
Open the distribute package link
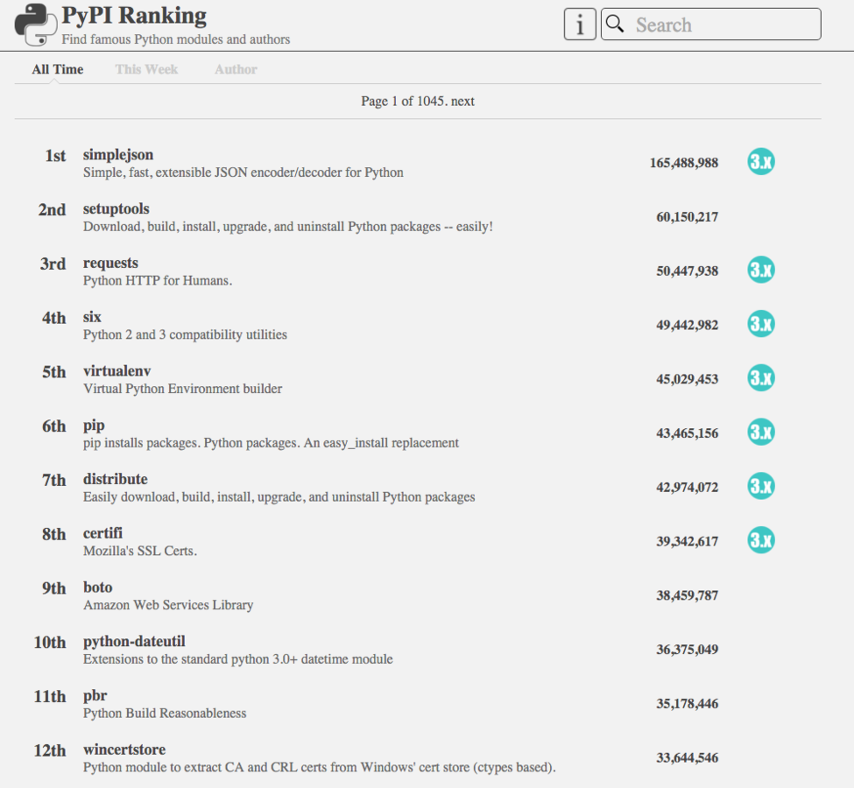click(x=115, y=479)
